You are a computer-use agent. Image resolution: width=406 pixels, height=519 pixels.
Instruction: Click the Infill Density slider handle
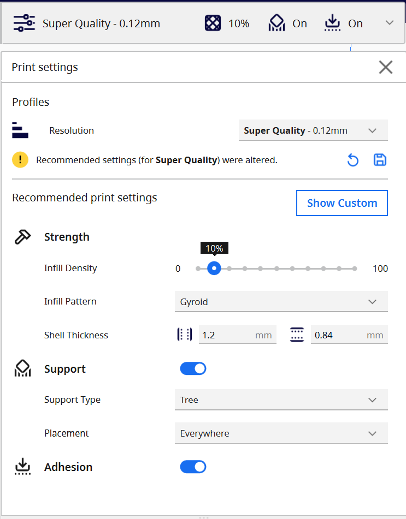[214, 269]
